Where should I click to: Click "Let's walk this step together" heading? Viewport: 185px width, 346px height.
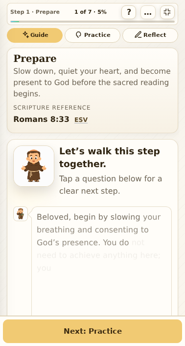pos(110,158)
